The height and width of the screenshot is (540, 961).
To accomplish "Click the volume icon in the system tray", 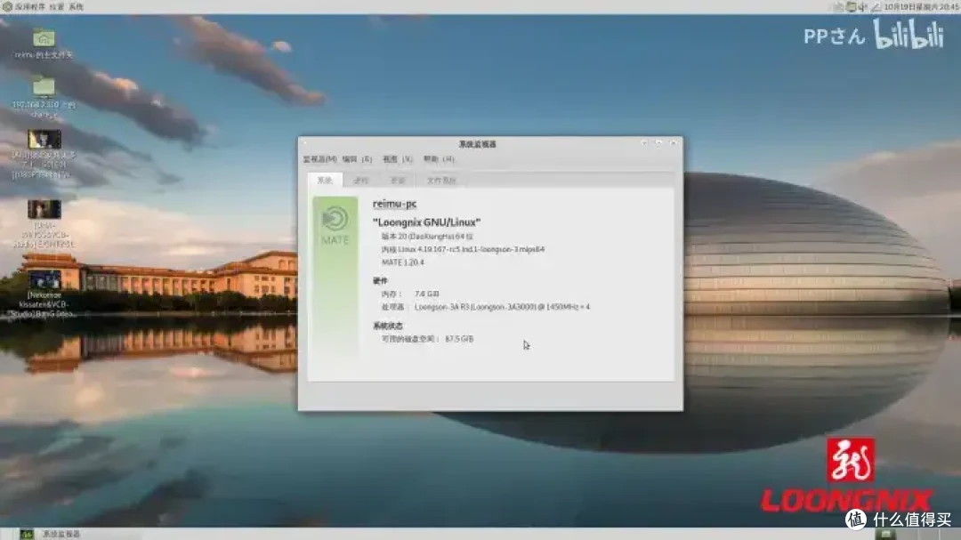I will coord(863,7).
